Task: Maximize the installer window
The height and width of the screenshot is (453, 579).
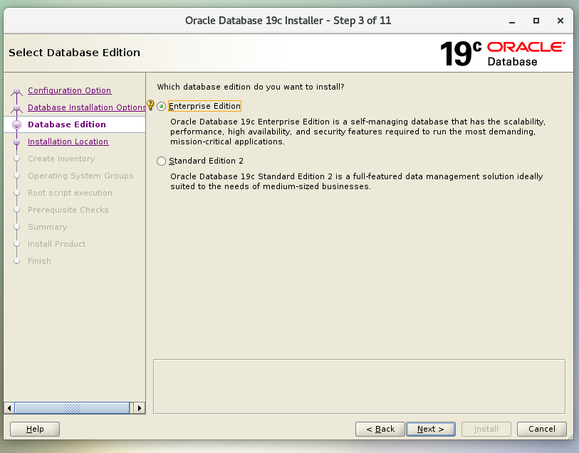Action: pyautogui.click(x=536, y=21)
